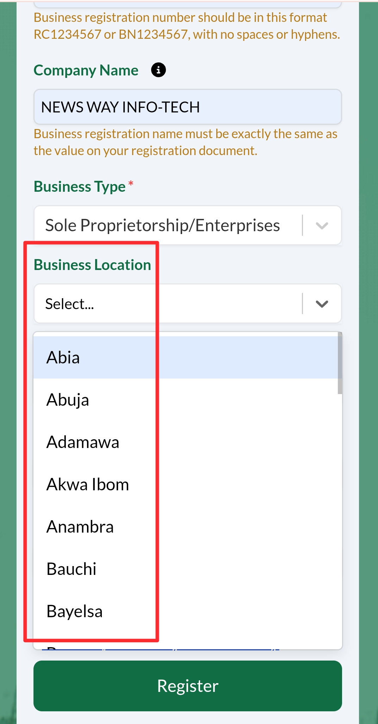Select Abia from the location list

[63, 357]
